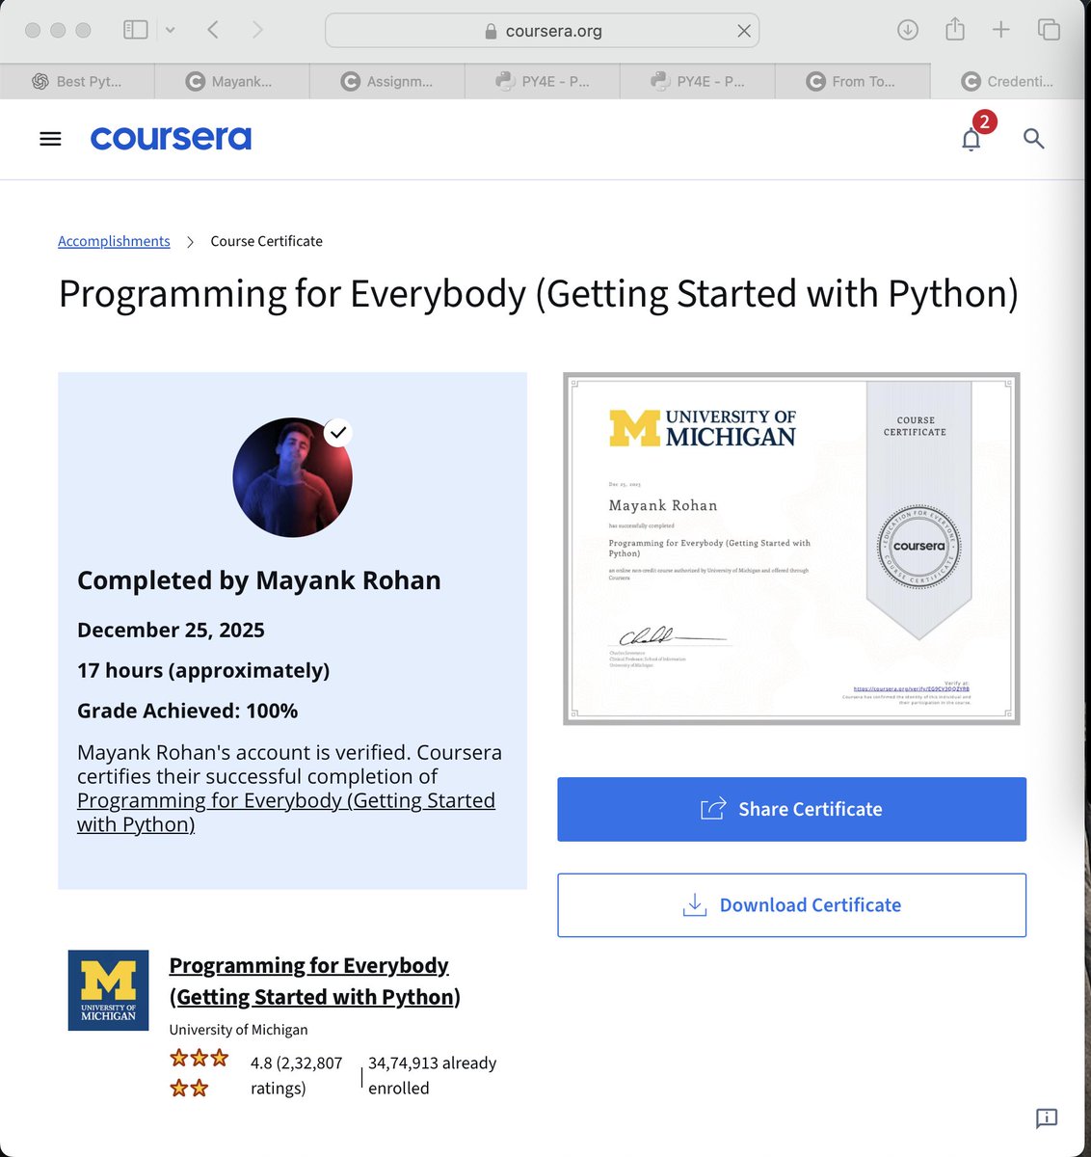Toggle Safari sidebar button
The image size is (1091, 1157).
pyautogui.click(x=136, y=30)
